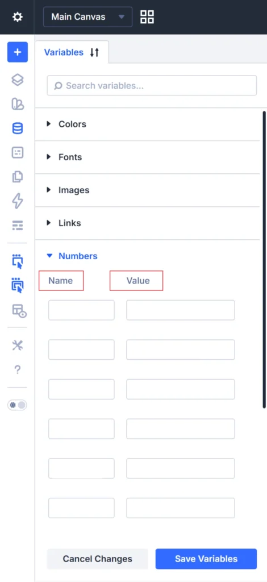Select the database variables icon
Image resolution: width=267 pixels, height=582 pixels.
coord(18,128)
